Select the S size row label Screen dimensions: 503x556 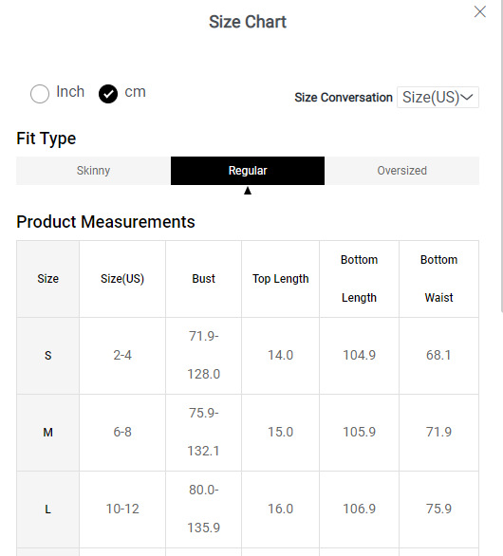coord(47,355)
